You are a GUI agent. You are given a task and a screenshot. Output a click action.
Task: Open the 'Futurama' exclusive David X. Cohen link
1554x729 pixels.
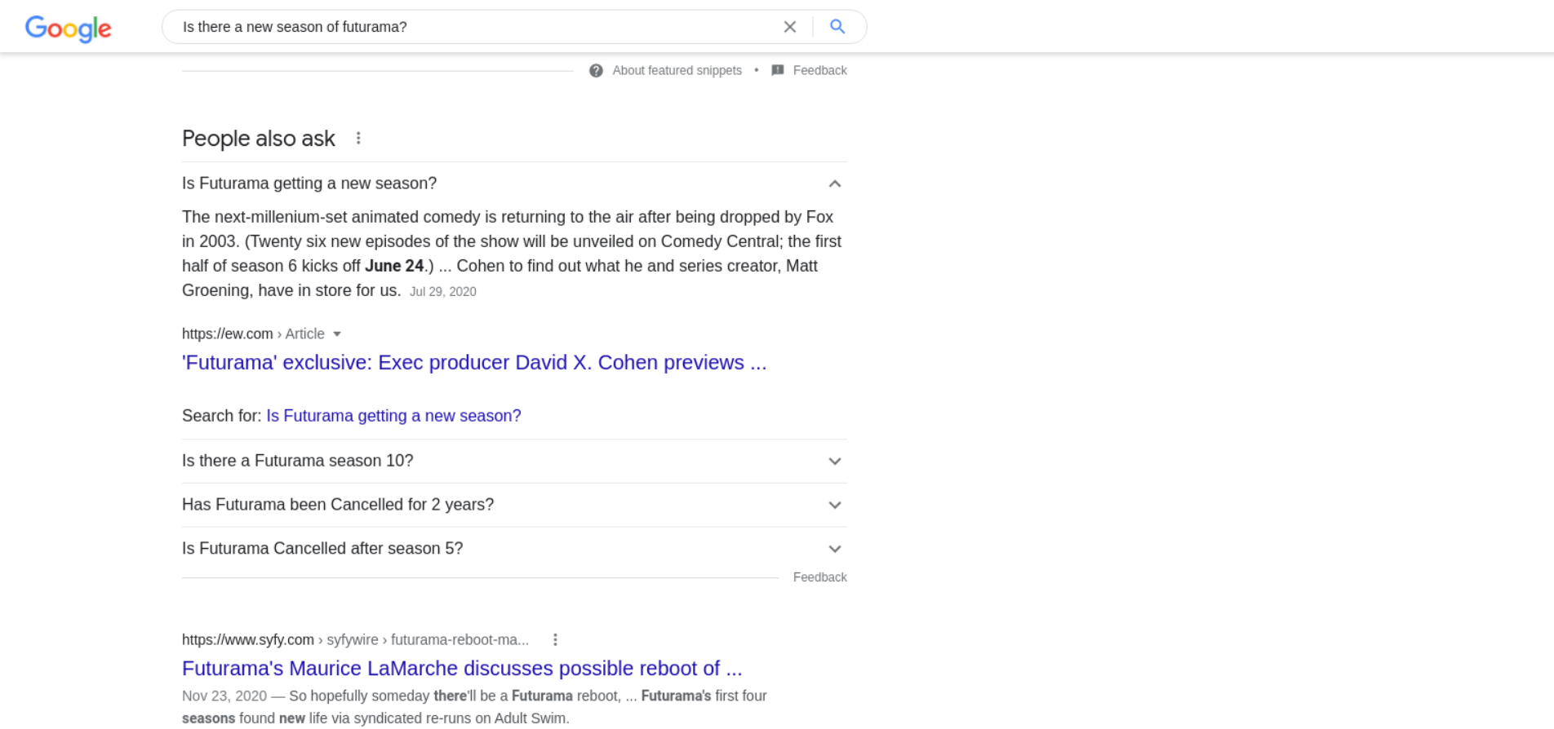pyautogui.click(x=474, y=363)
